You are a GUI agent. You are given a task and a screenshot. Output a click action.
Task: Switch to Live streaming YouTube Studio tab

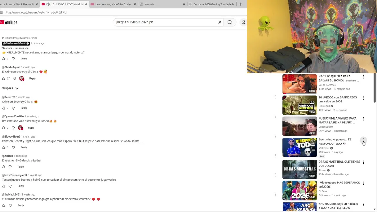[113, 4]
